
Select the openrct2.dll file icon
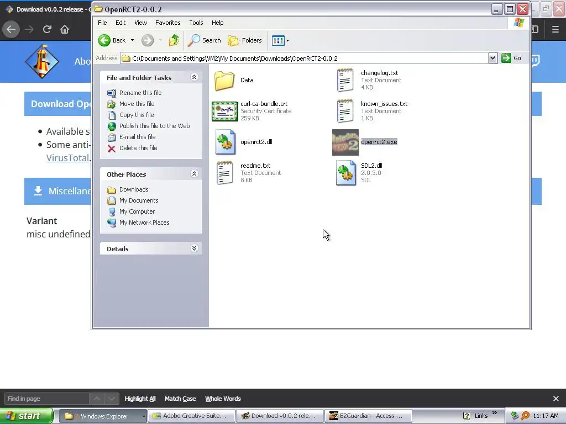click(x=226, y=142)
